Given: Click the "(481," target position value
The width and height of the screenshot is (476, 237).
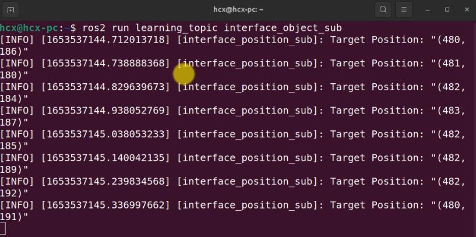Looking at the screenshot, I should click(x=451, y=63).
